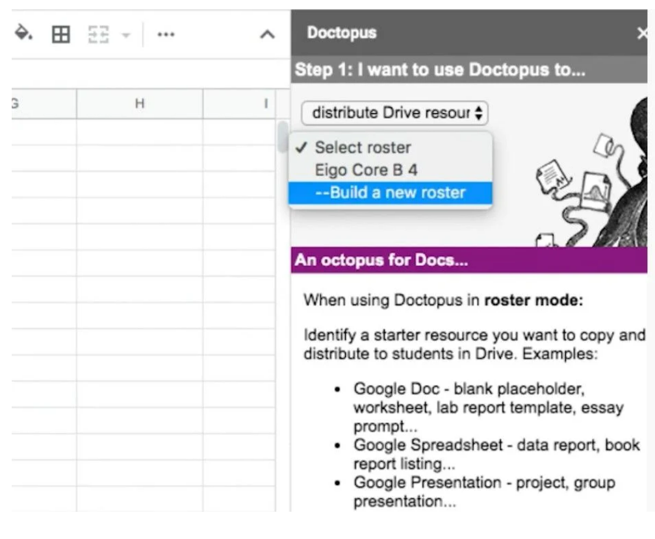The image size is (655, 539).
Task: Open the distribute Drive resources dropdown
Action: click(394, 113)
